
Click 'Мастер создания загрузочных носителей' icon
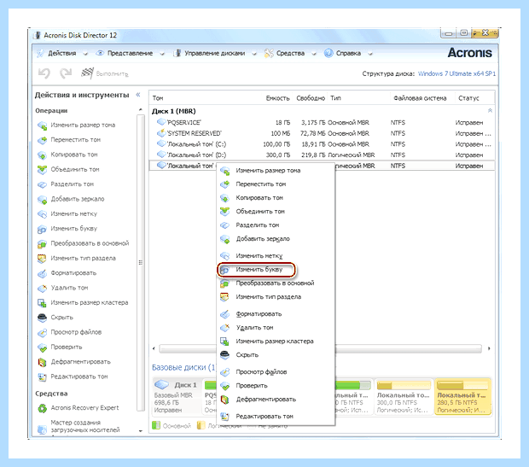click(42, 429)
